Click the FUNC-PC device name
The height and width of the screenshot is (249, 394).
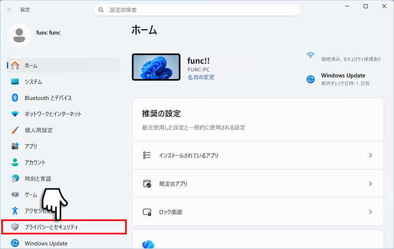(199, 69)
